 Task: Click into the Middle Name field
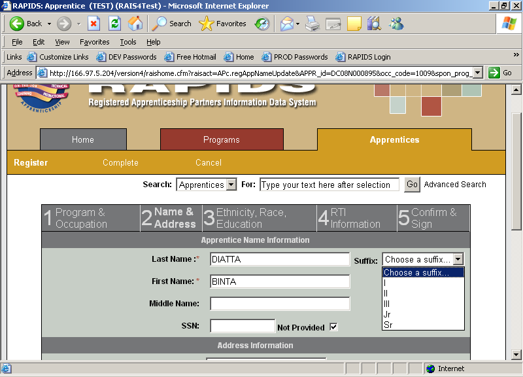click(x=280, y=304)
